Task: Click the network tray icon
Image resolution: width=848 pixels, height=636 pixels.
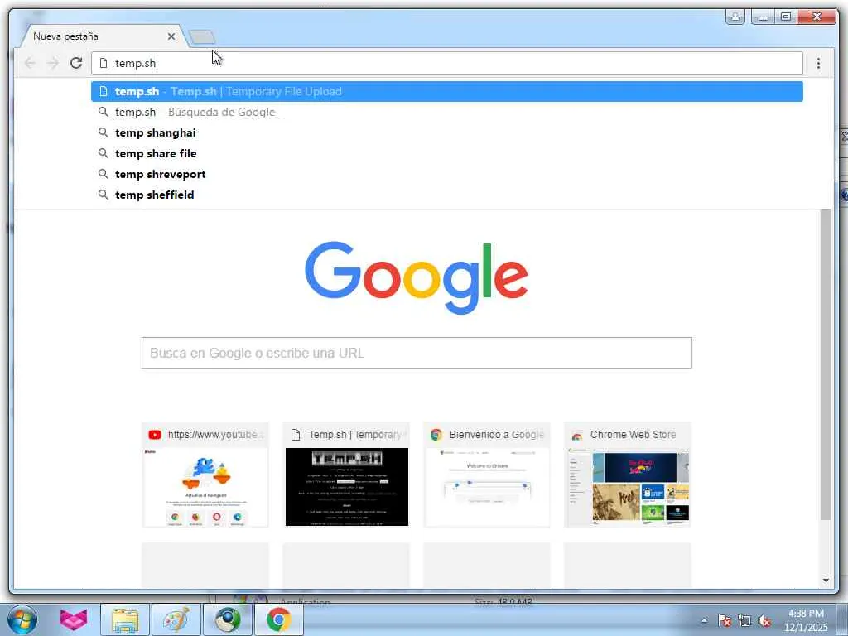Action: 744,620
